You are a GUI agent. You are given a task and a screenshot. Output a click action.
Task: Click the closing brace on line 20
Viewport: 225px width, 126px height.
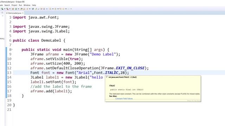(x=14, y=105)
